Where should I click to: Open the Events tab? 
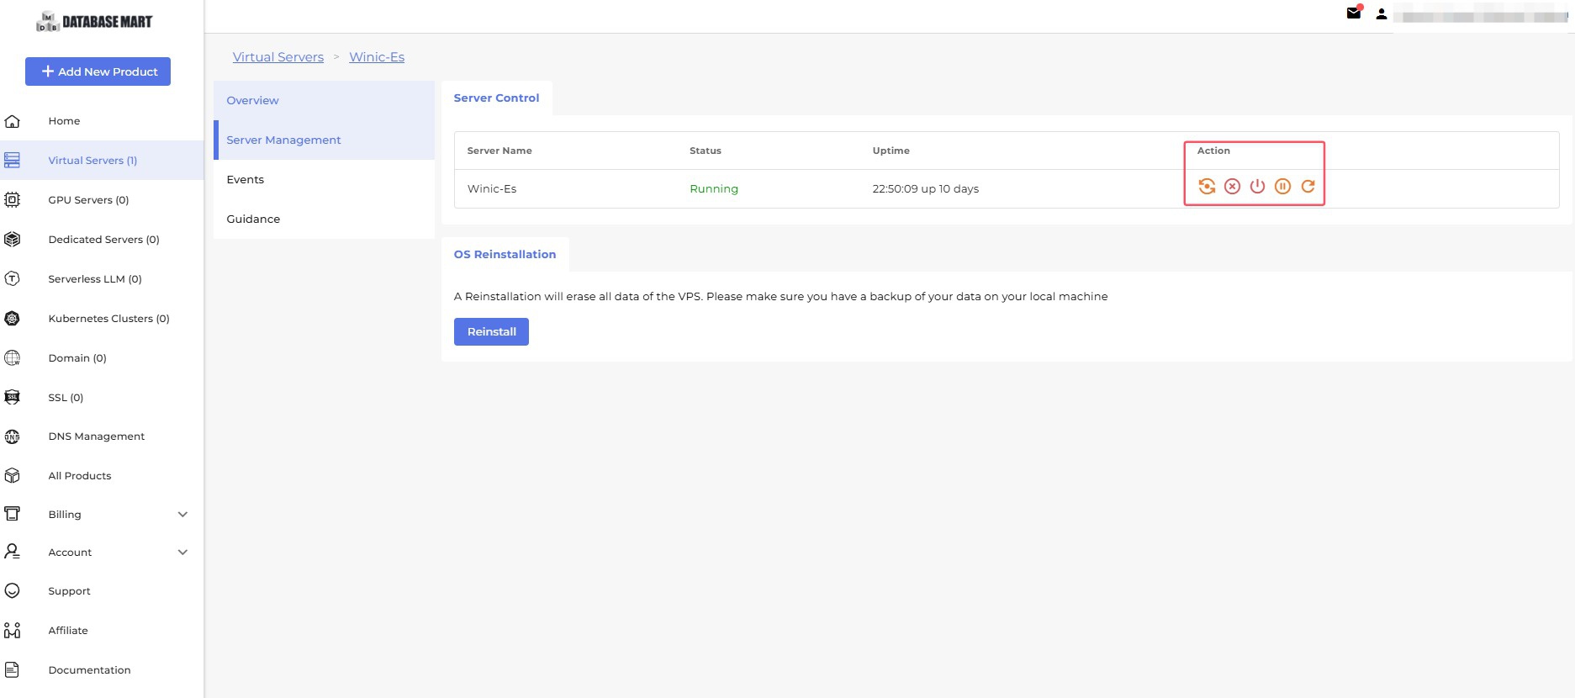coord(324,179)
